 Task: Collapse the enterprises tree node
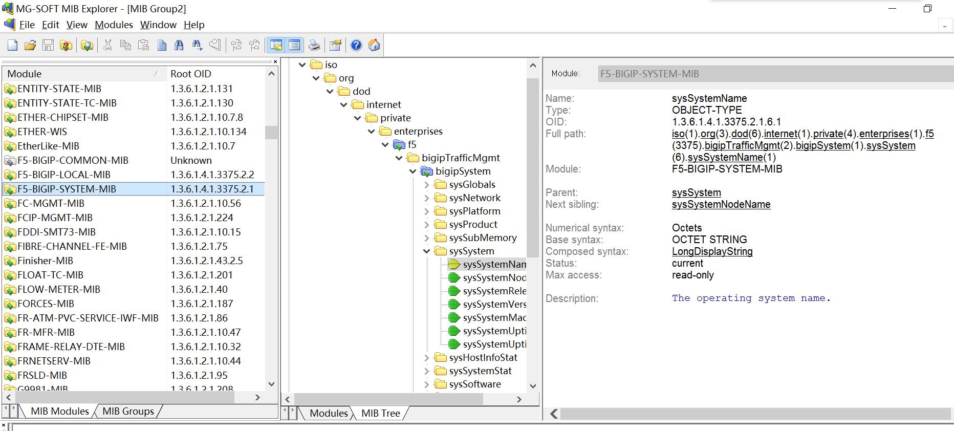click(371, 131)
